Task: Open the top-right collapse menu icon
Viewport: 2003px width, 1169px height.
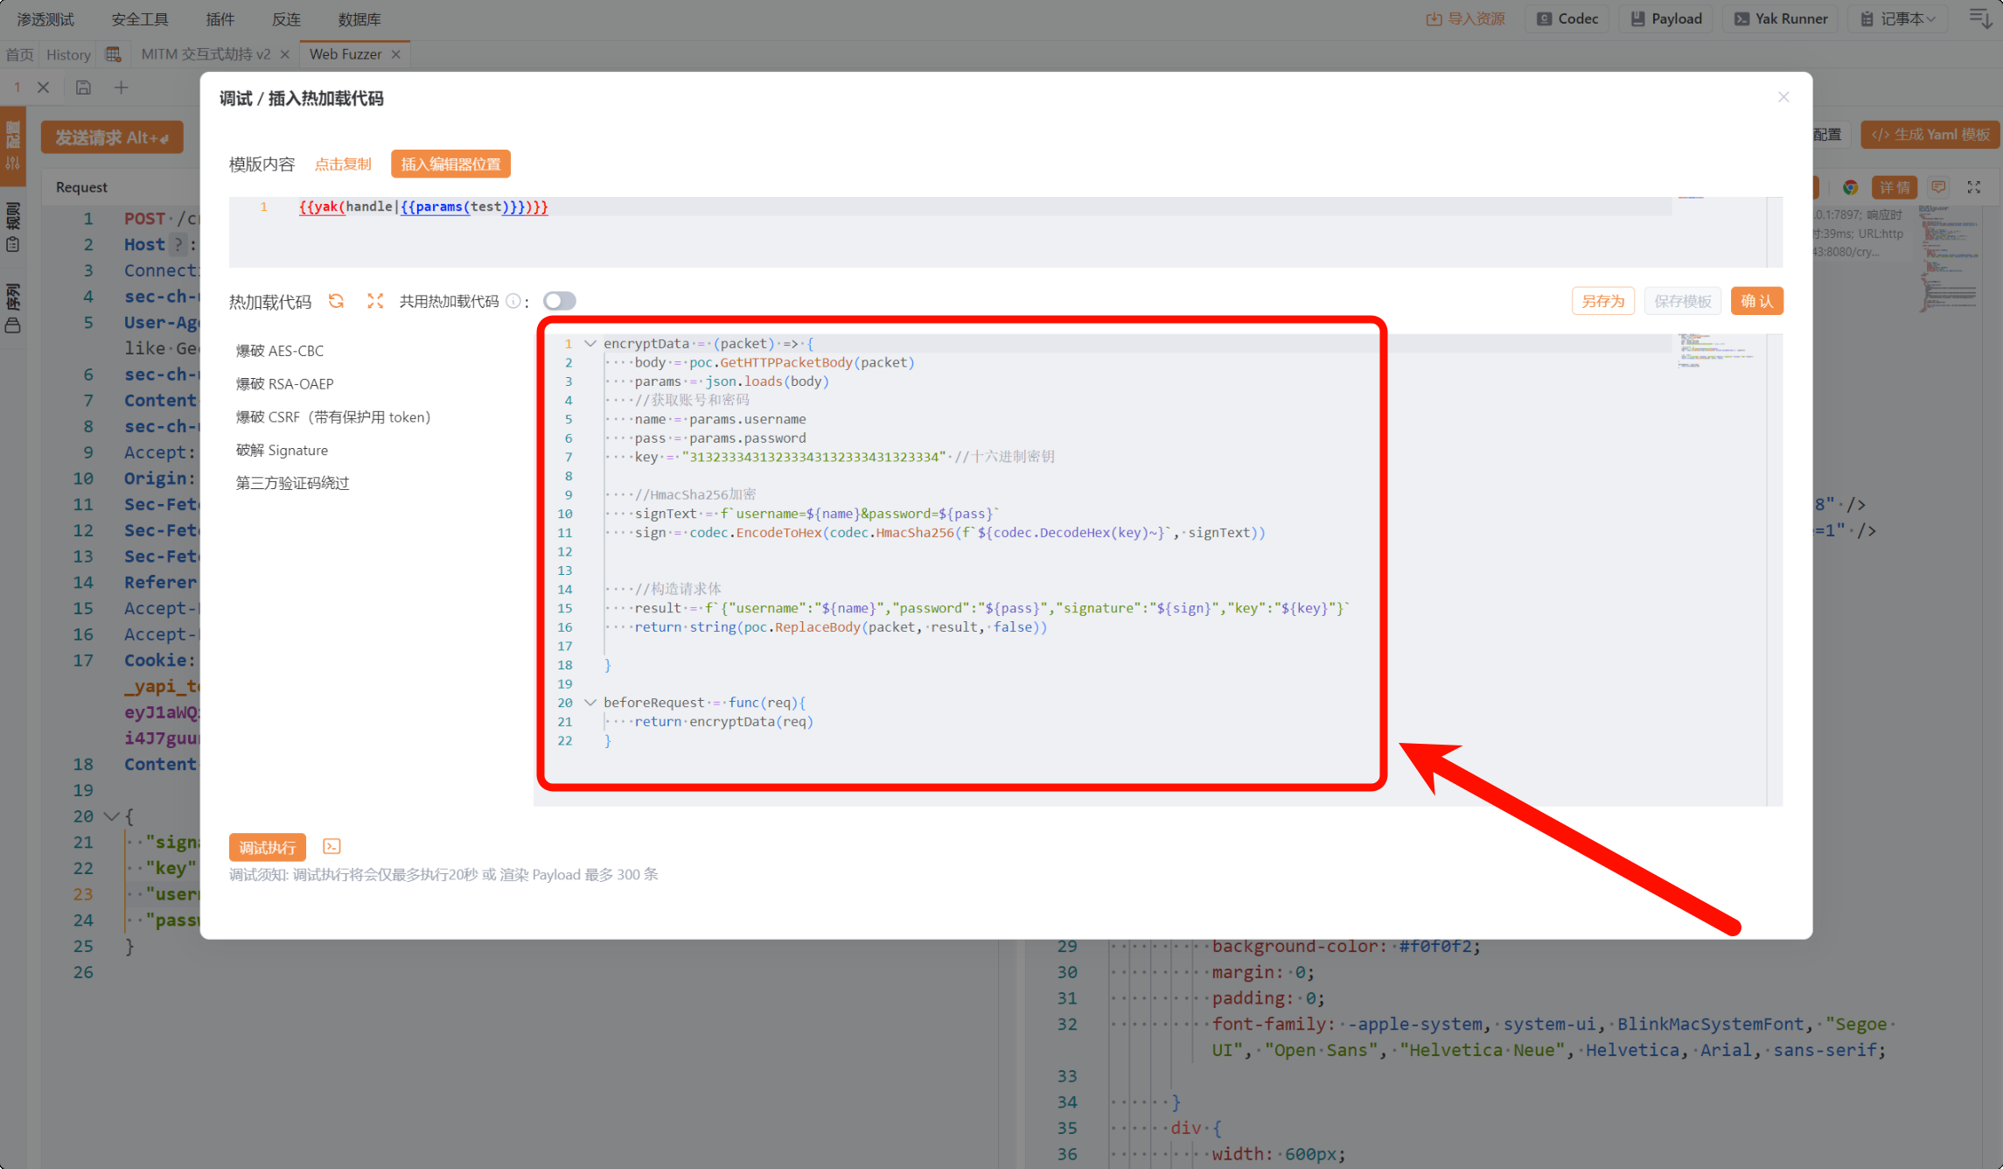Action: tap(1979, 18)
